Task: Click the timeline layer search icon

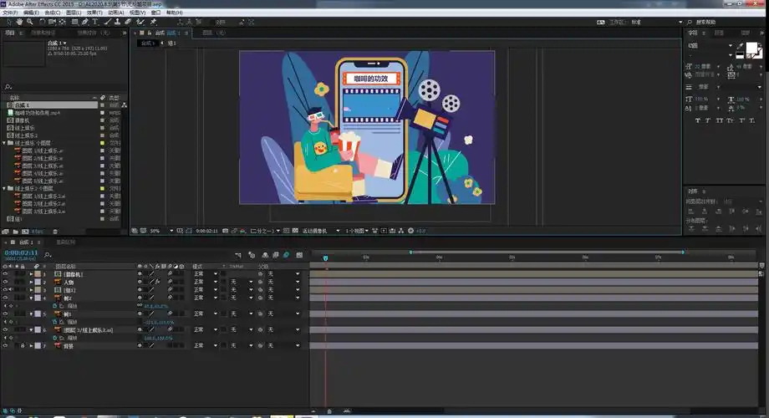Action: pyautogui.click(x=48, y=253)
